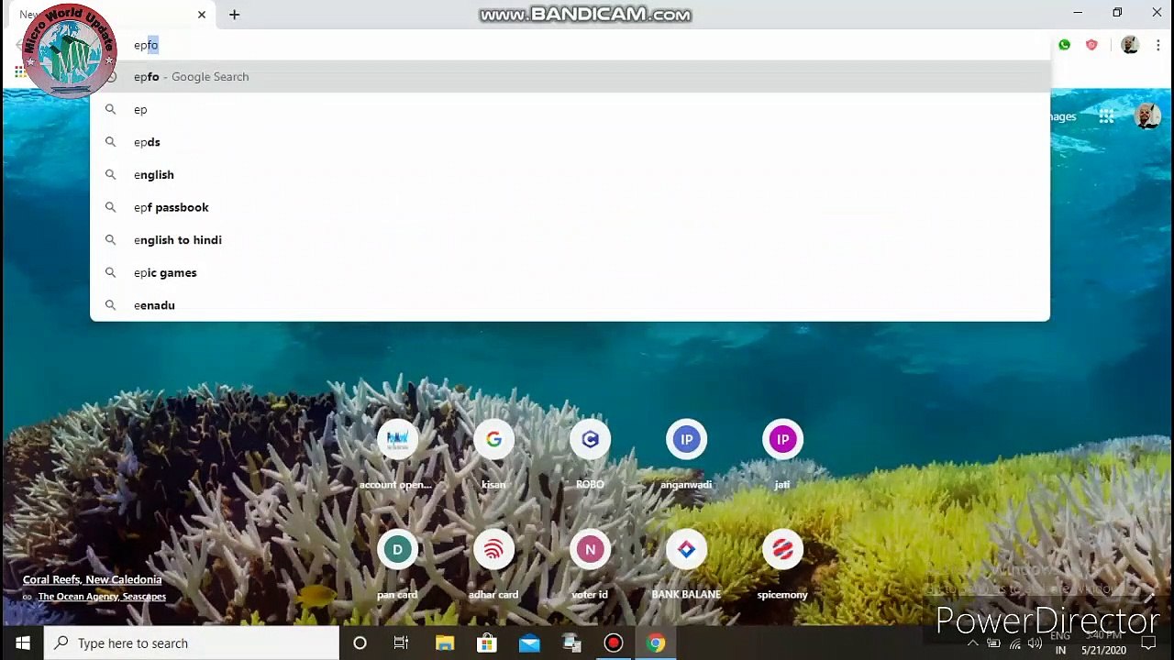The width and height of the screenshot is (1174, 660).
Task: Open the 'jati' shortcut tile
Action: click(782, 454)
